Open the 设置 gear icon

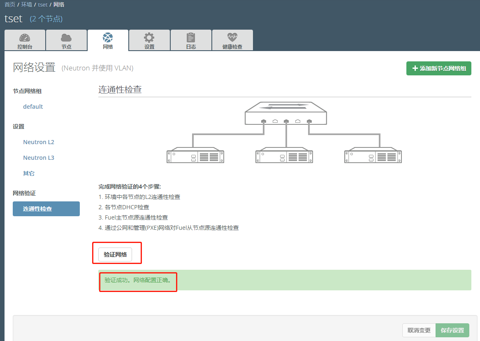point(149,37)
